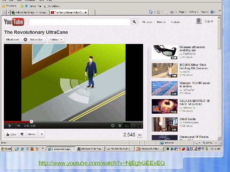Open the youtube.com link below the screenshot

pyautogui.click(x=102, y=163)
